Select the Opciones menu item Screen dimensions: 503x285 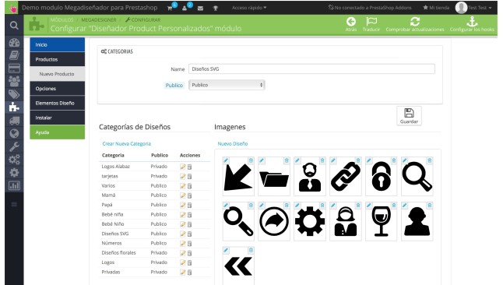click(x=58, y=89)
